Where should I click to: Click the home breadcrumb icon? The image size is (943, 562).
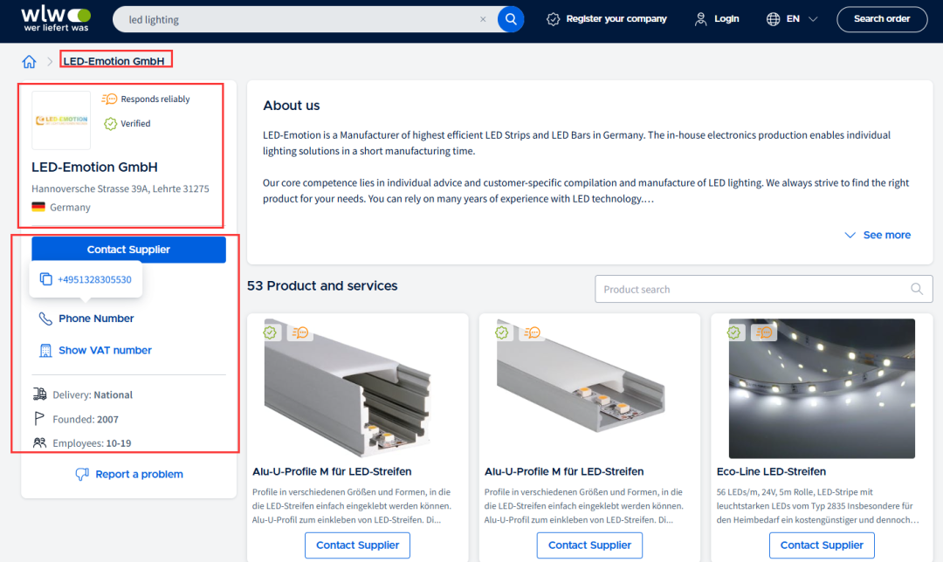click(x=29, y=62)
